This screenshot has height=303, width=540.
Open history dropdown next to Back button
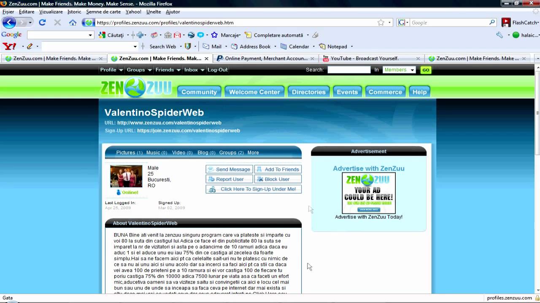30,23
